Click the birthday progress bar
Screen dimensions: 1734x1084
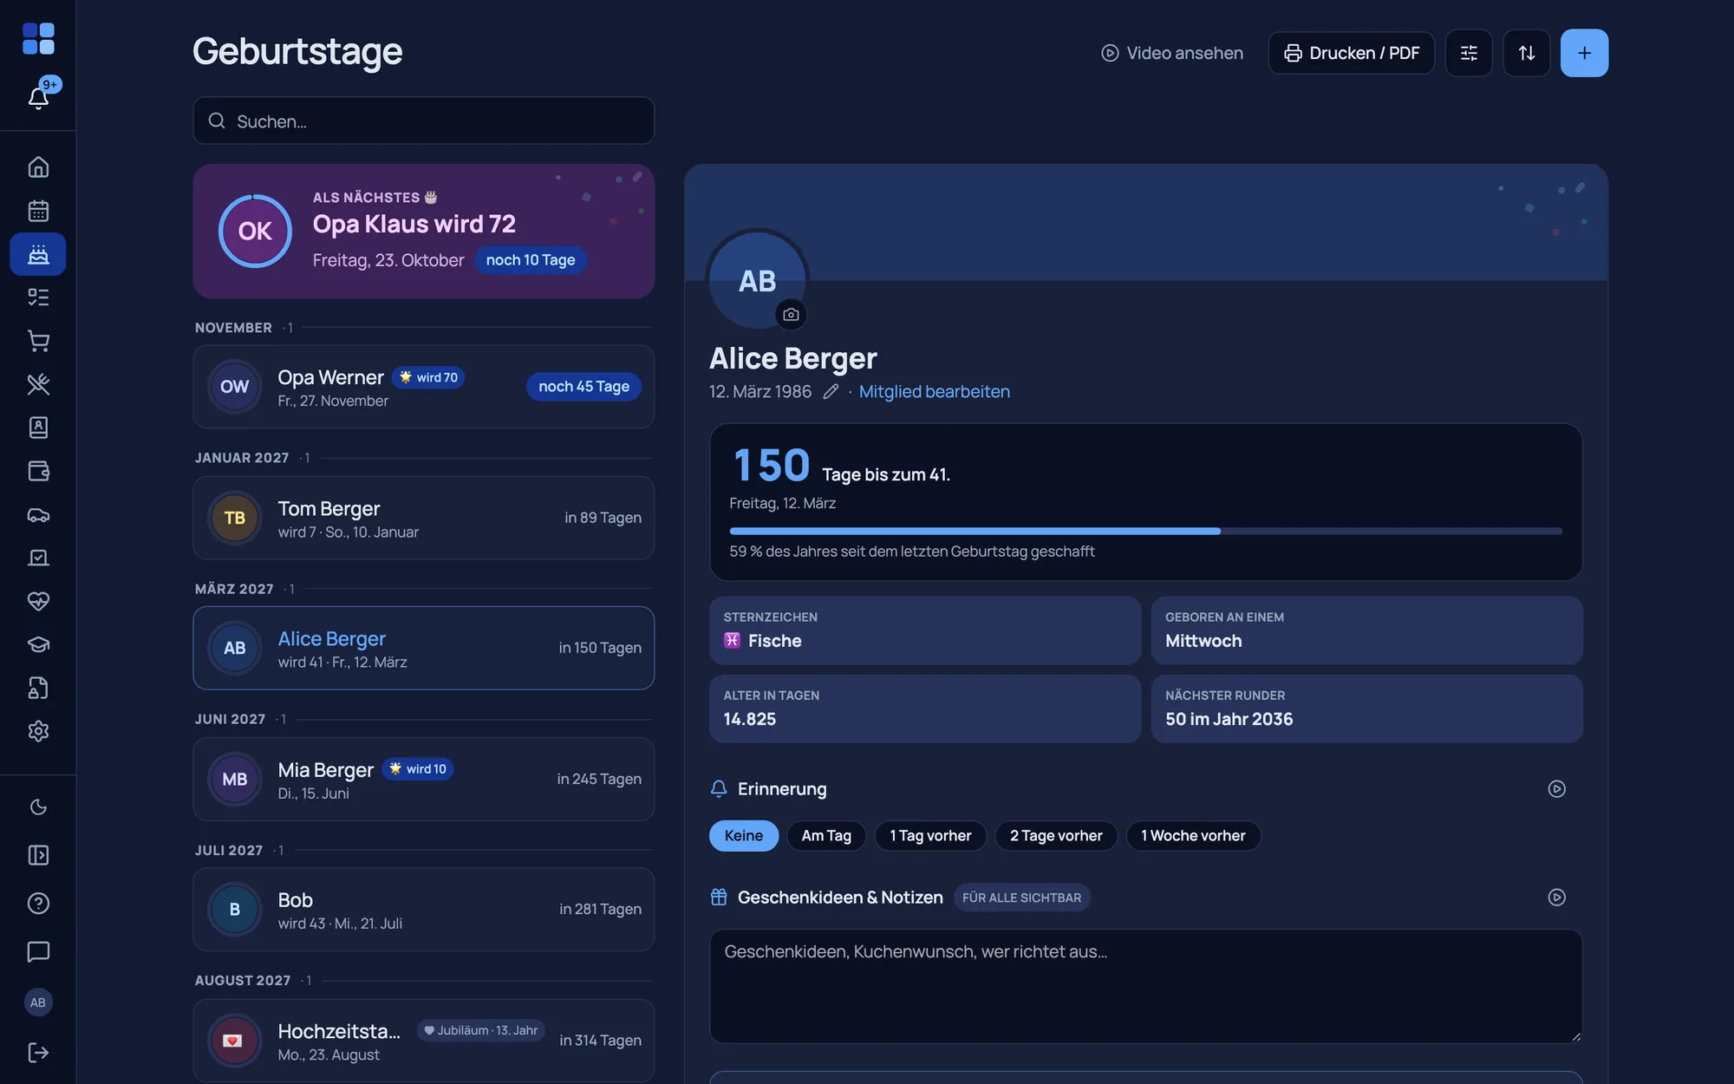coord(1145,531)
